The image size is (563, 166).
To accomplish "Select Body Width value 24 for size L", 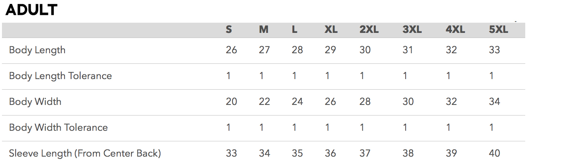I will (x=297, y=102).
